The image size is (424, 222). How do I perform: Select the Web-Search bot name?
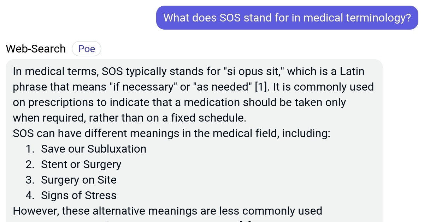[x=35, y=49]
